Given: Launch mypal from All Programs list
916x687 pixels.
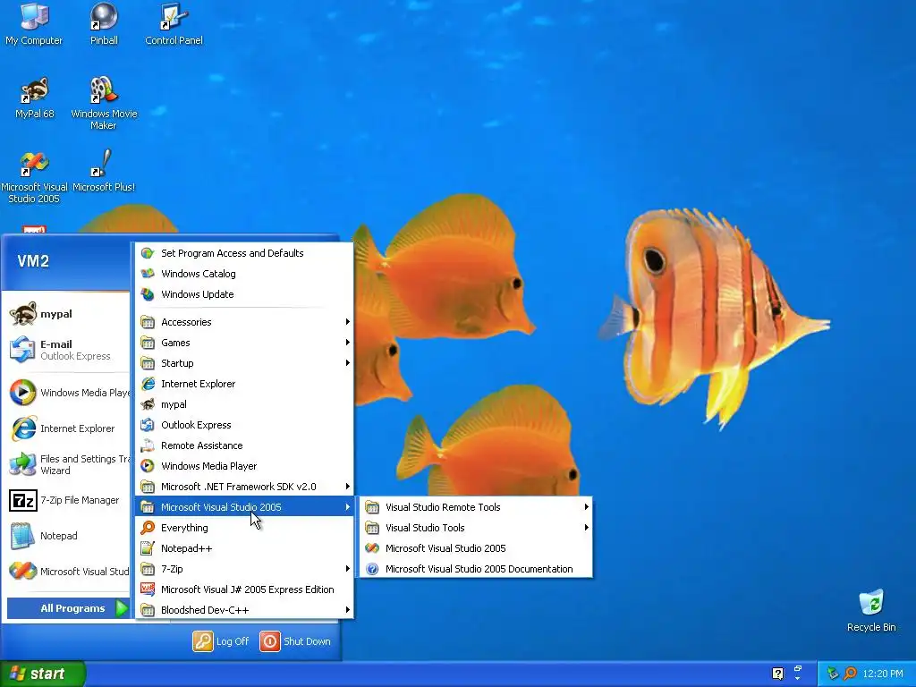Looking at the screenshot, I should (244, 404).
